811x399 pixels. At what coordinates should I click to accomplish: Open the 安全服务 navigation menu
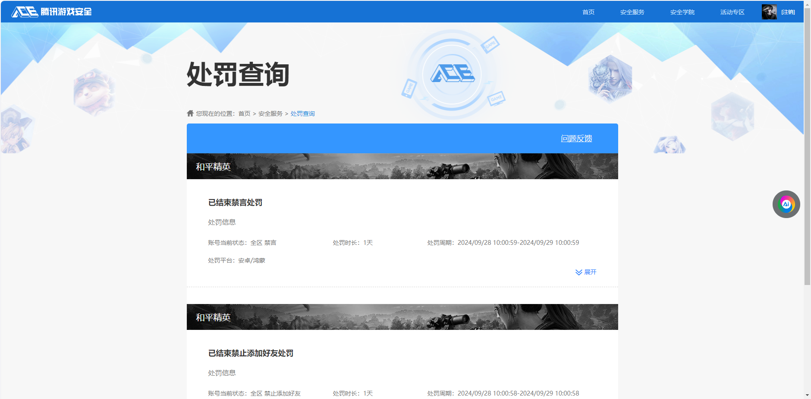pyautogui.click(x=632, y=12)
